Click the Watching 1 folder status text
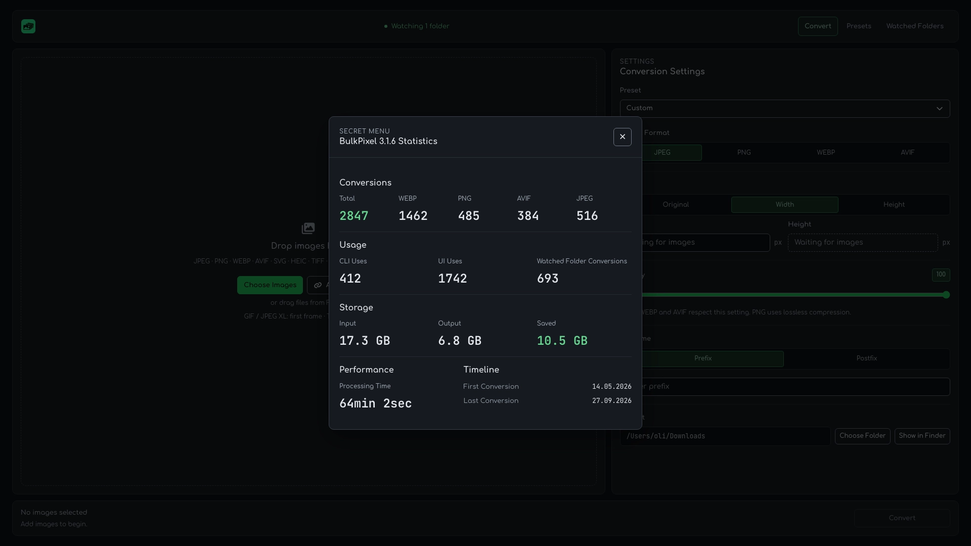 click(x=420, y=26)
